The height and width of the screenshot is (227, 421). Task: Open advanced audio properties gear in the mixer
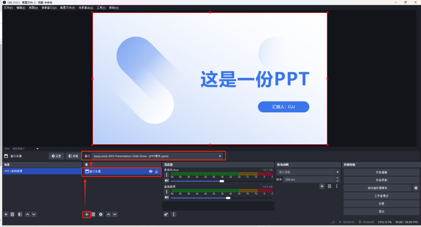pyautogui.click(x=166, y=214)
